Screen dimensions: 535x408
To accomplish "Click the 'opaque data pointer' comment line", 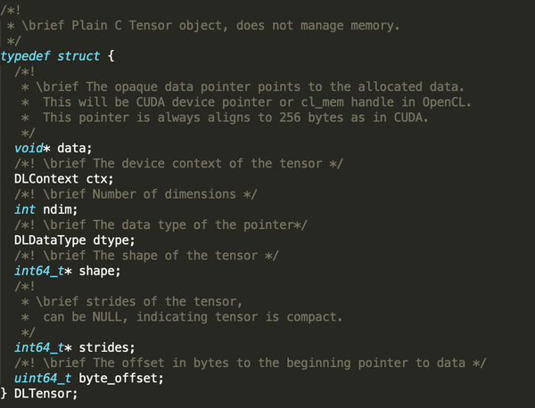I will (241, 86).
